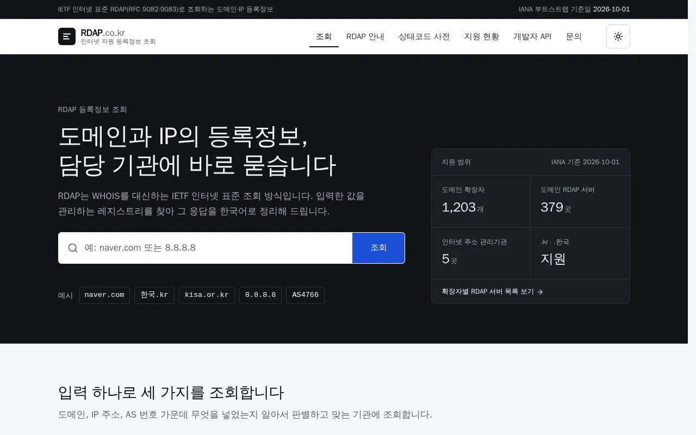Click the page vertical scrollbar
Screen dimensions: 696x435
pyautogui.click(x=692, y=217)
